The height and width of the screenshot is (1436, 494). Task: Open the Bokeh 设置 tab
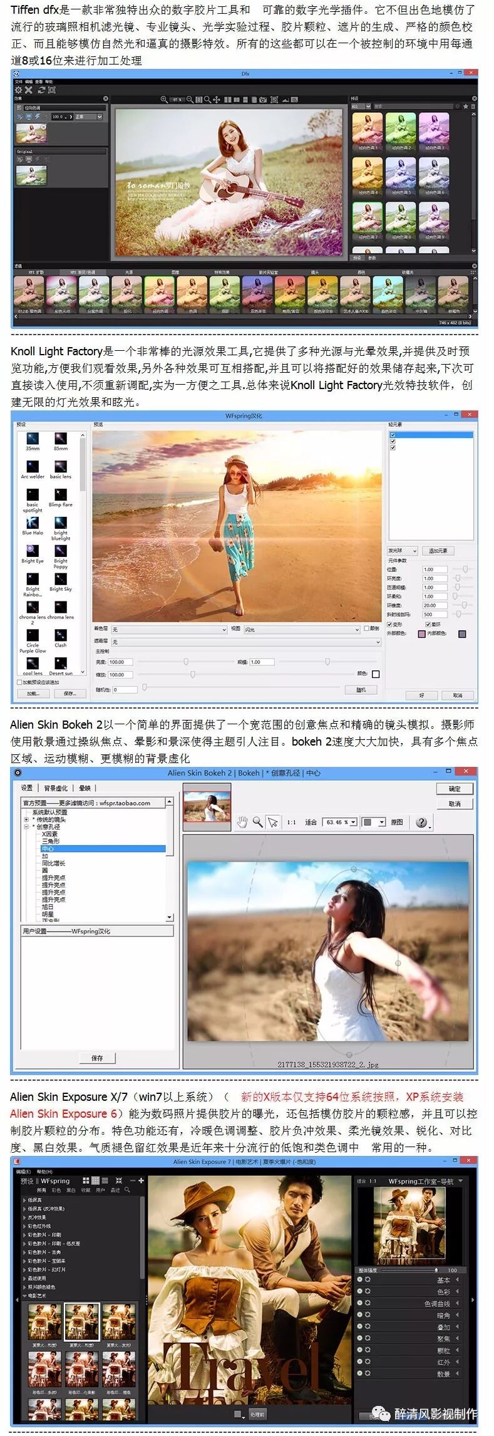(x=27, y=788)
